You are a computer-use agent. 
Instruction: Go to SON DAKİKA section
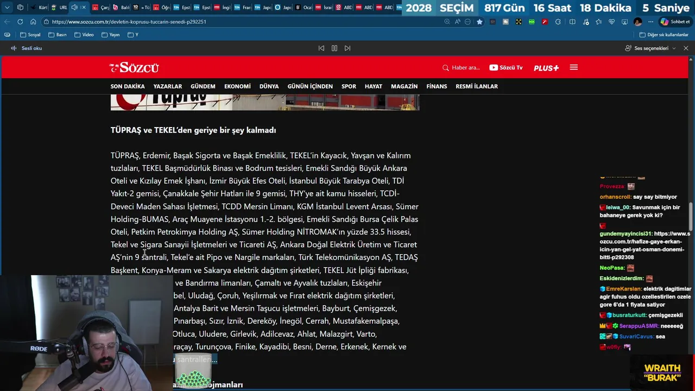coord(128,86)
